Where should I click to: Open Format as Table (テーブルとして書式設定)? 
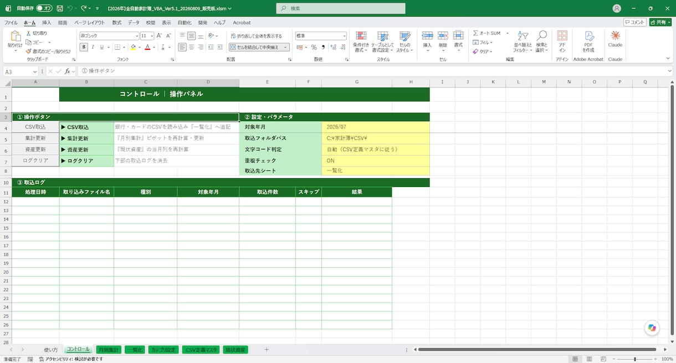[x=382, y=41]
